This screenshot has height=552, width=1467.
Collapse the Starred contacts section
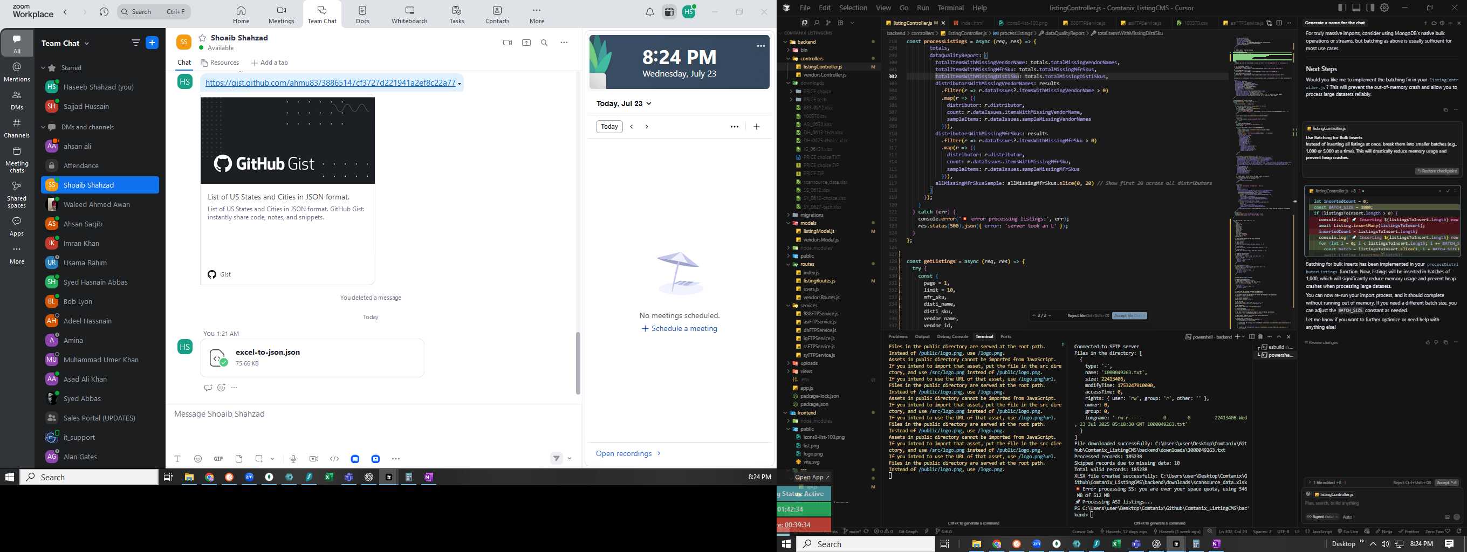click(43, 68)
